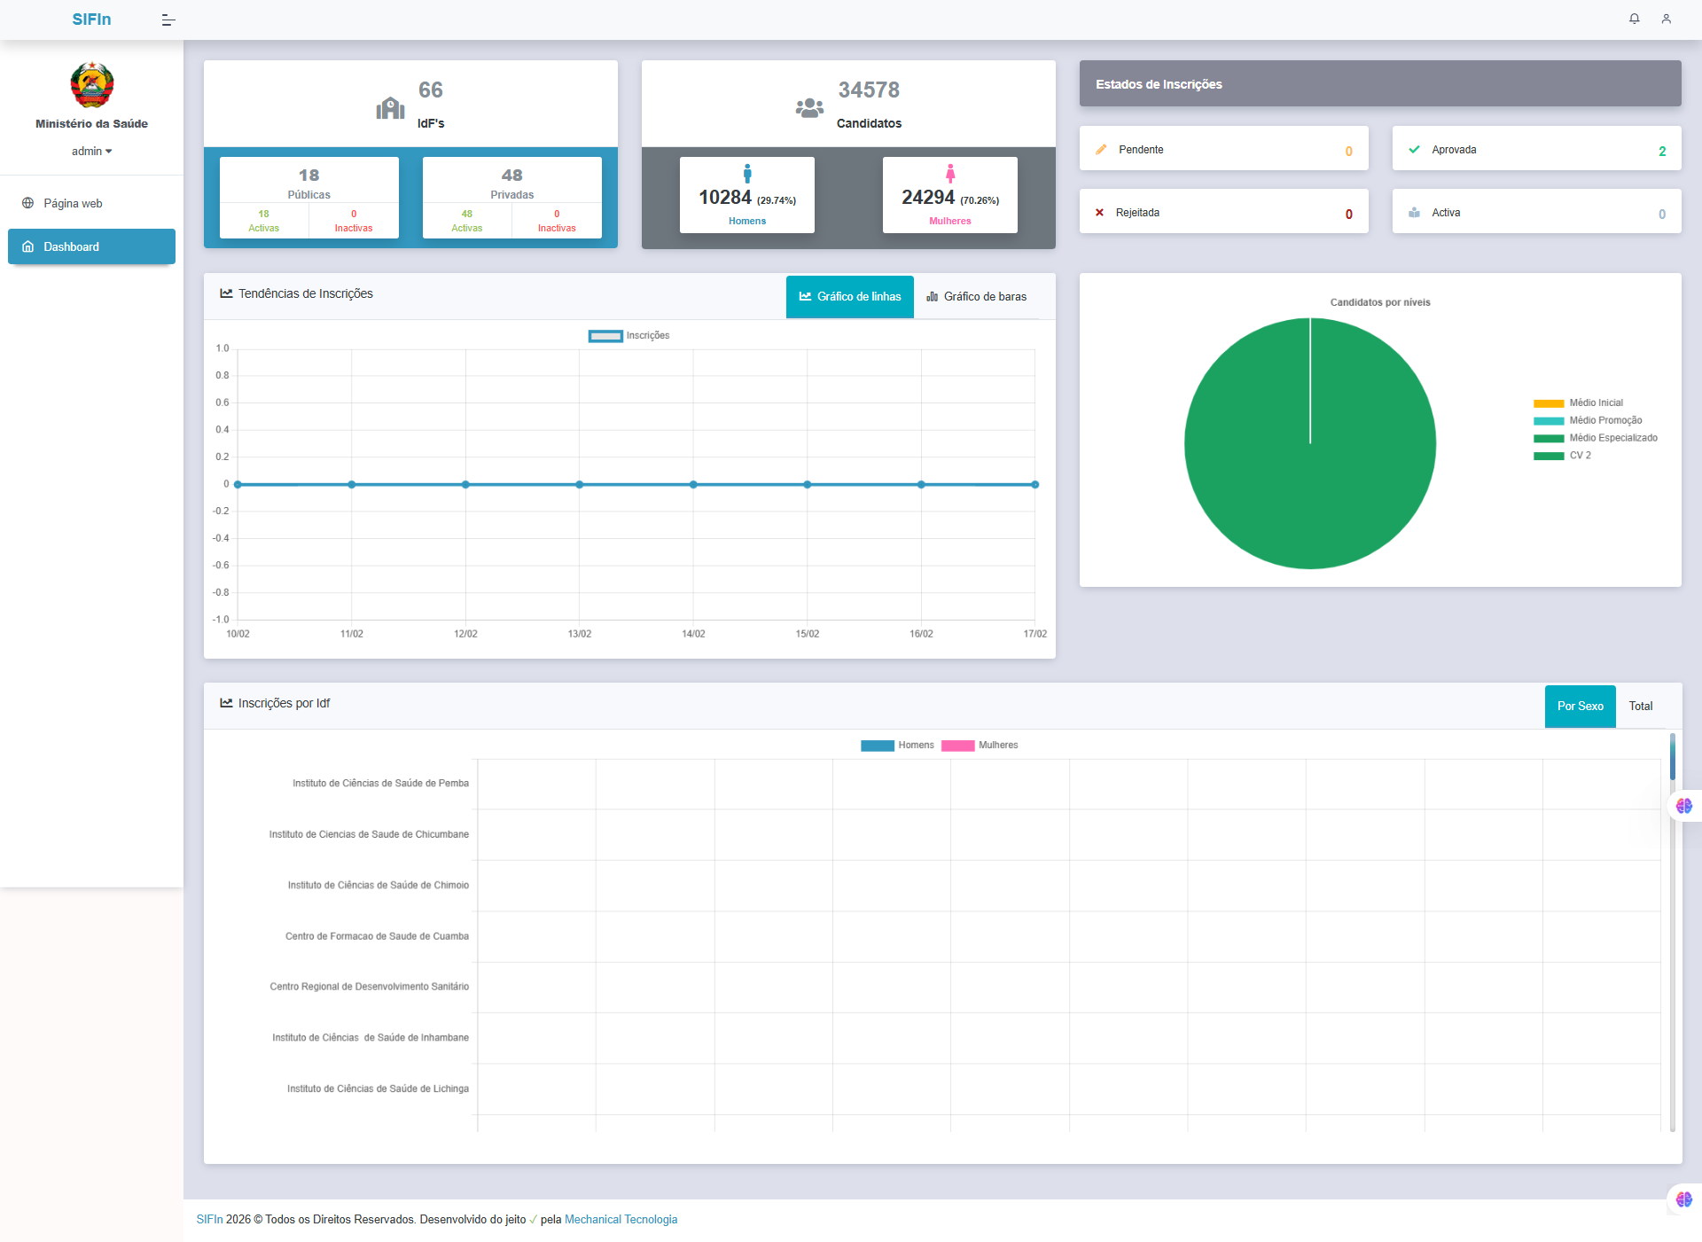Click the Ministério da Saúde emblem
Image resolution: width=1702 pixels, height=1242 pixels.
click(92, 85)
